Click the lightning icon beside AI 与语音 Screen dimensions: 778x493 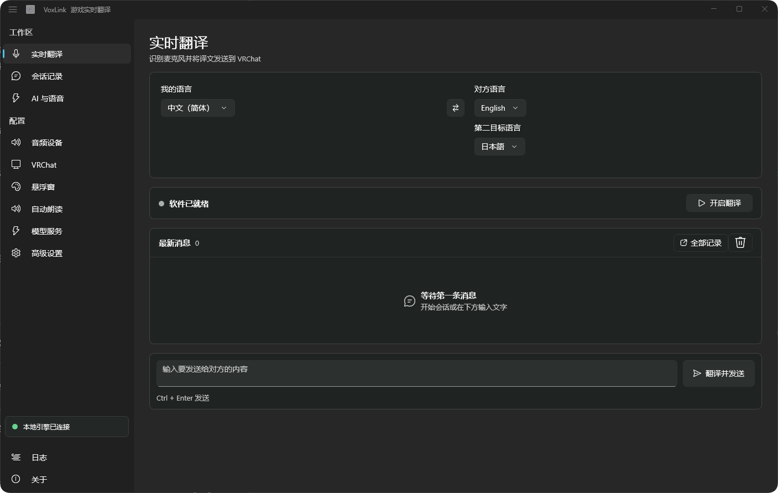tap(16, 98)
